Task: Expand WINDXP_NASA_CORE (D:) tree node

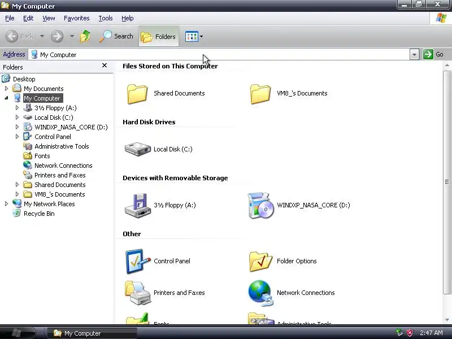Action: 17,127
